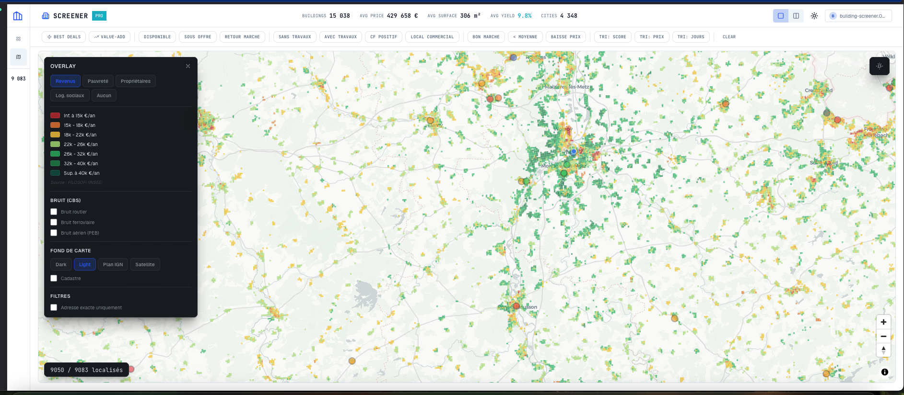Click the < Moyenne filter chip
The height and width of the screenshot is (395, 904).
(525, 37)
